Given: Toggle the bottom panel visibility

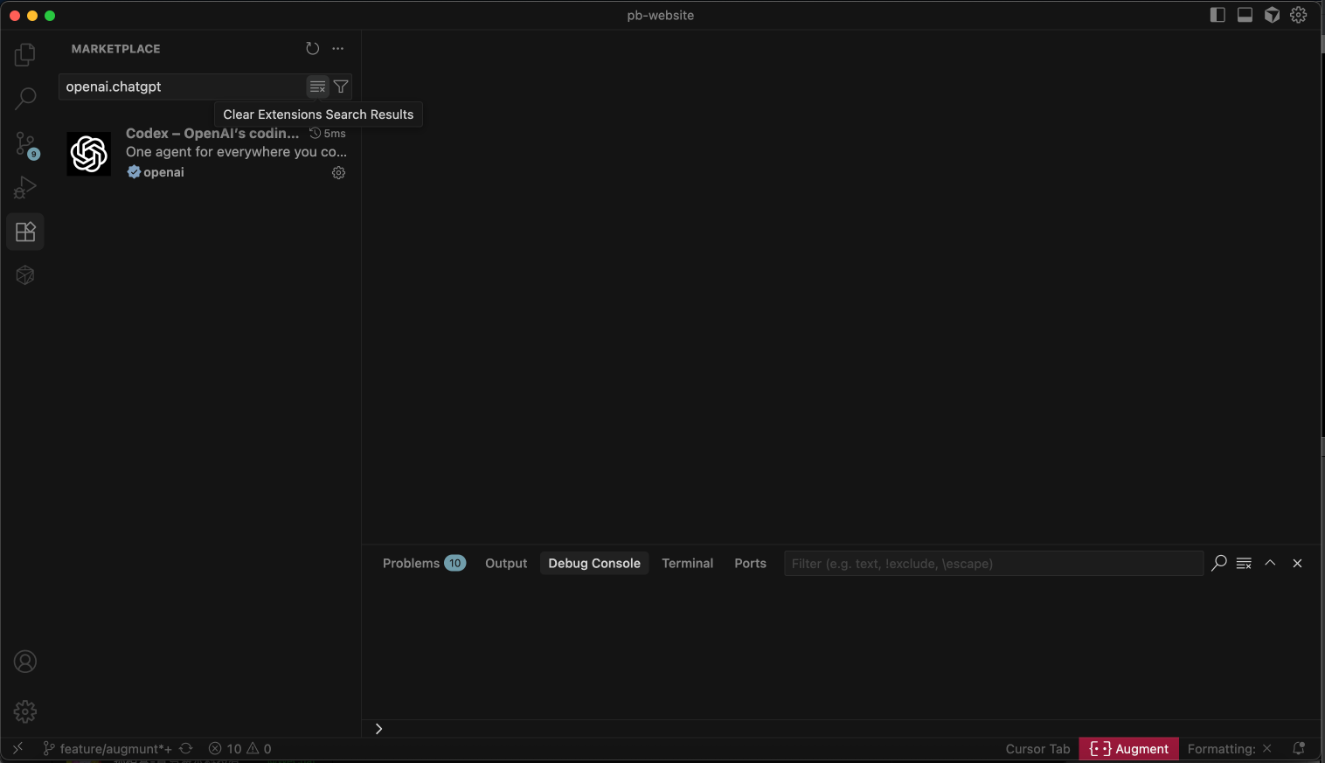Looking at the screenshot, I should click(x=1245, y=15).
